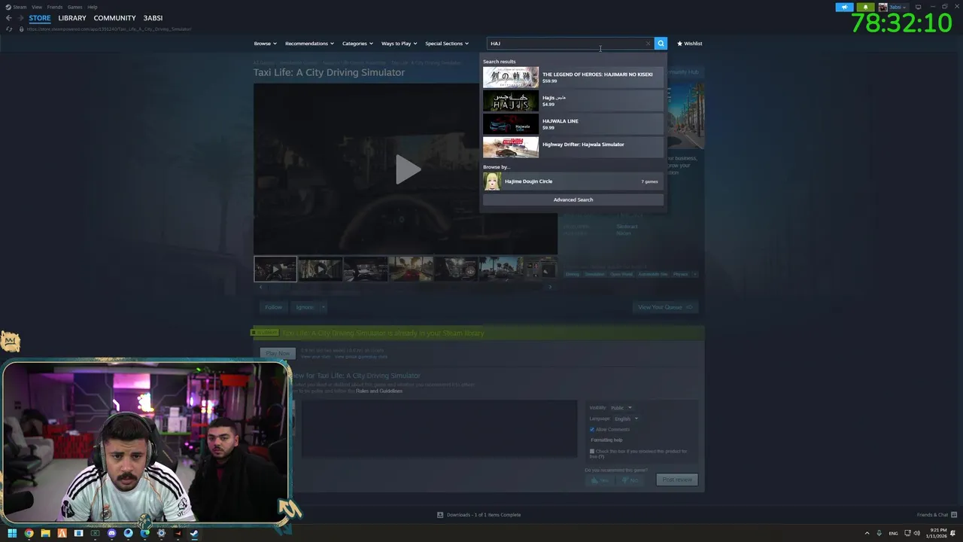This screenshot has height=542, width=963.
Task: Open Google Chrome from the taskbar
Action: [29, 534]
